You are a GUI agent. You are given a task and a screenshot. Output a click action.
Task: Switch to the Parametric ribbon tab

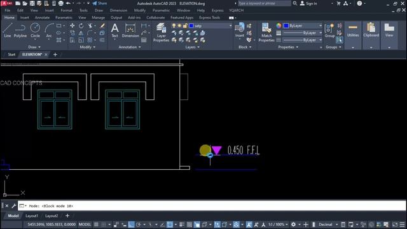pyautogui.click(x=64, y=18)
